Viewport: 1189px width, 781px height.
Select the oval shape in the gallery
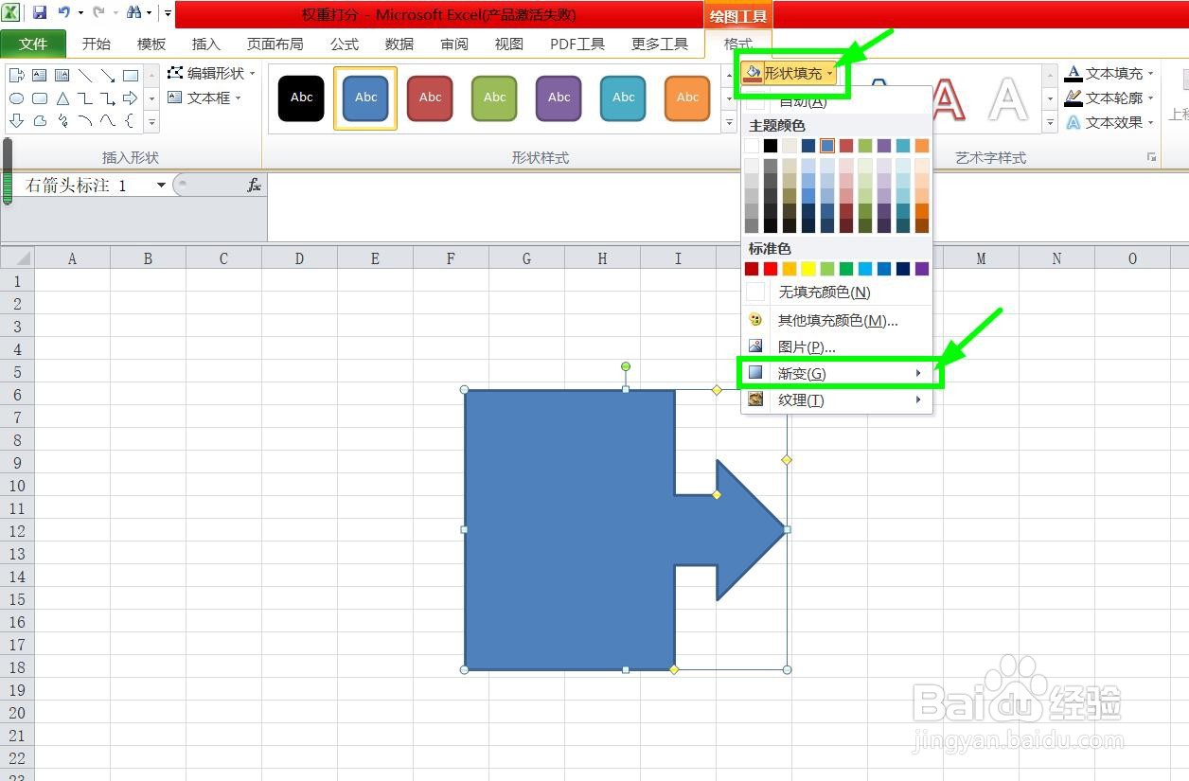tap(17, 98)
